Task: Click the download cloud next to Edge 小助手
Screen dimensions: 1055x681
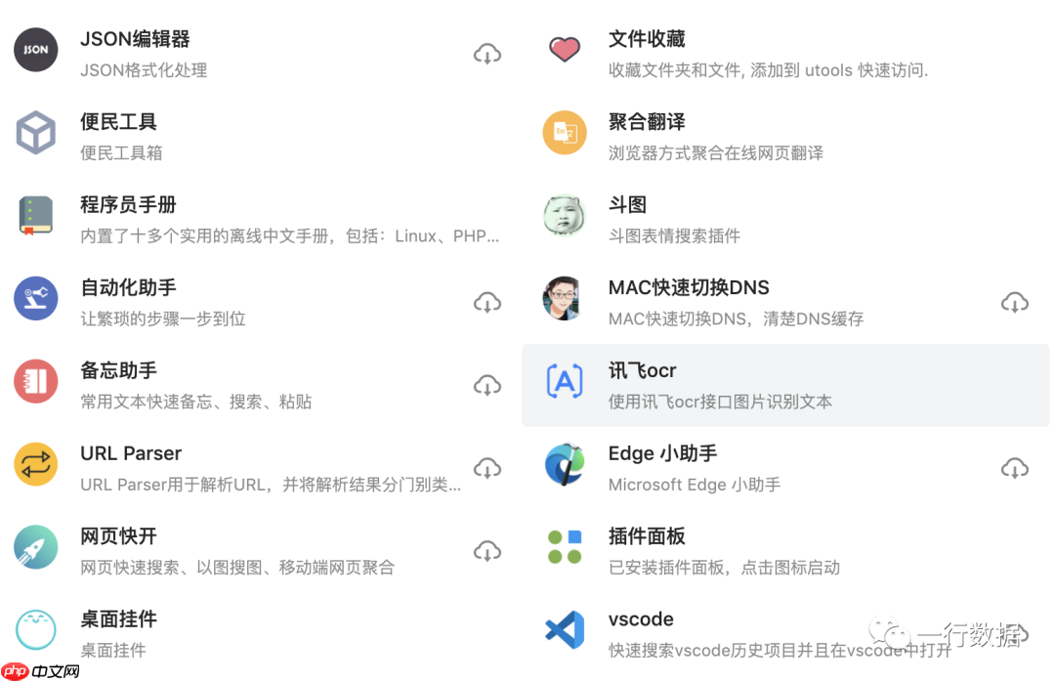Action: [1017, 468]
